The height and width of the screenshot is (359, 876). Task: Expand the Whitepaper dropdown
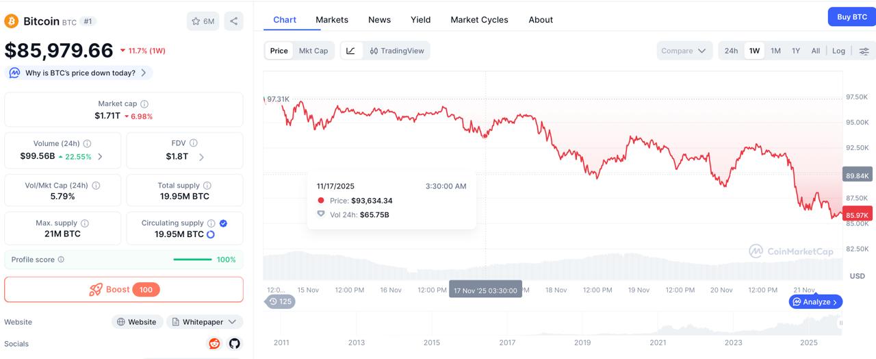point(205,322)
